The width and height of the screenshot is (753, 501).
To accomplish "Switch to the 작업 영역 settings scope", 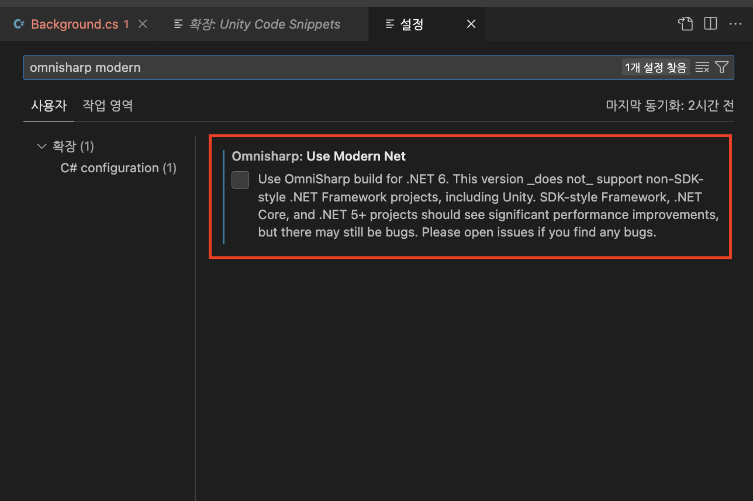I will tap(108, 106).
